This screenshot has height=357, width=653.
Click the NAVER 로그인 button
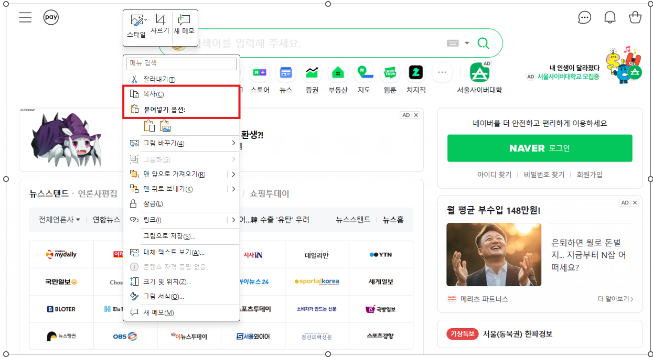(539, 148)
